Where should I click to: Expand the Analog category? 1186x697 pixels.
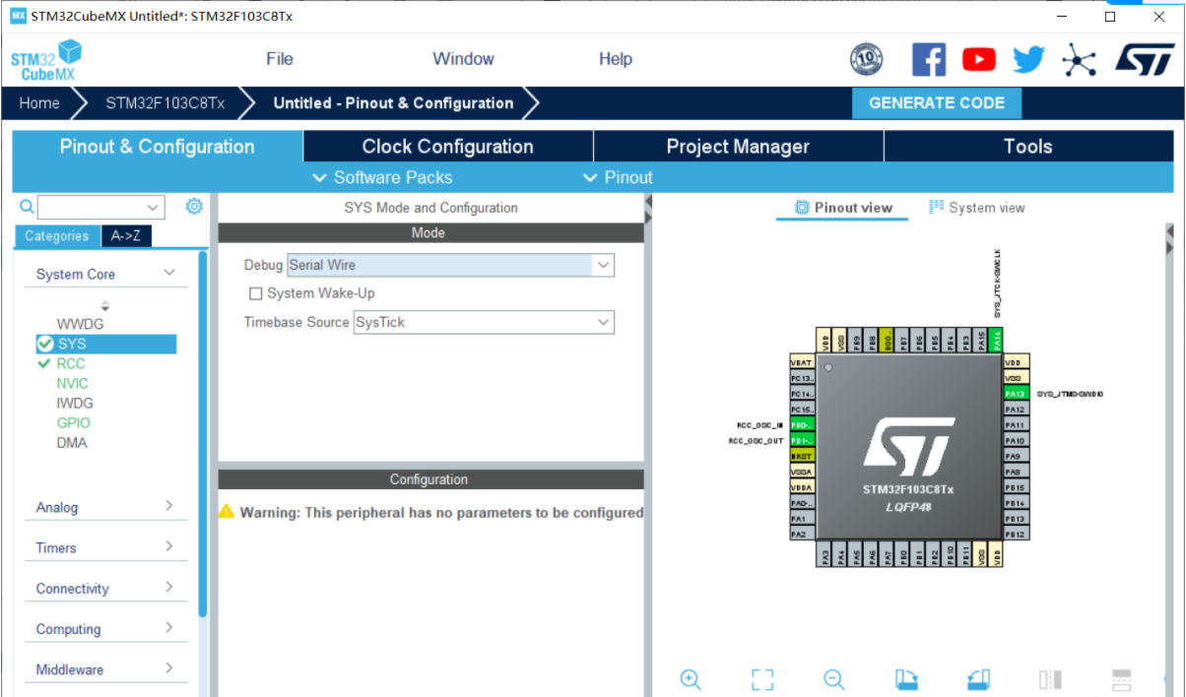pyautogui.click(x=169, y=506)
